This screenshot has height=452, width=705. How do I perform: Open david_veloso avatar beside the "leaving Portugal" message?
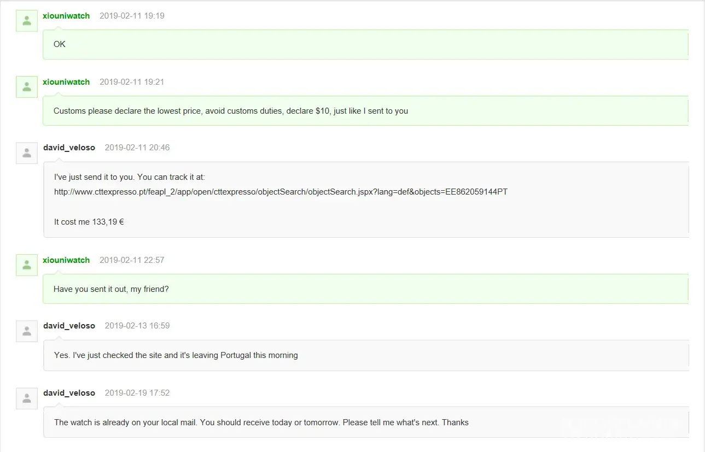(x=26, y=331)
